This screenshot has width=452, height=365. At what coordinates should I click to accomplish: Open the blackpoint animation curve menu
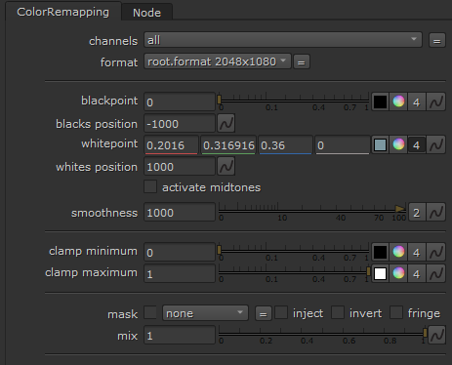tap(436, 102)
